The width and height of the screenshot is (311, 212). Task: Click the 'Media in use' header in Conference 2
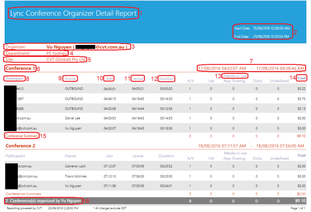coord(235,153)
